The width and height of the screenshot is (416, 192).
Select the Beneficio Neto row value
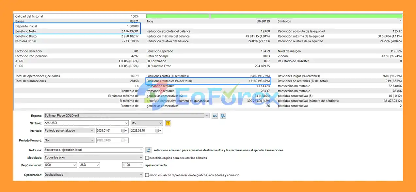(130, 31)
